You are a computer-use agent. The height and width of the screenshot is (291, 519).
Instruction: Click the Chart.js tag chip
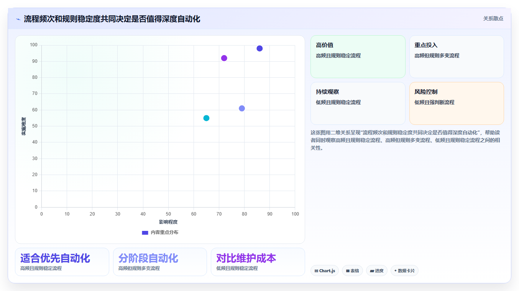(325, 271)
